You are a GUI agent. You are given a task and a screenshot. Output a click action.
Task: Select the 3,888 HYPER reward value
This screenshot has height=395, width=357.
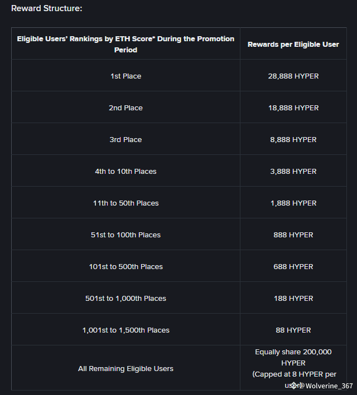point(293,171)
